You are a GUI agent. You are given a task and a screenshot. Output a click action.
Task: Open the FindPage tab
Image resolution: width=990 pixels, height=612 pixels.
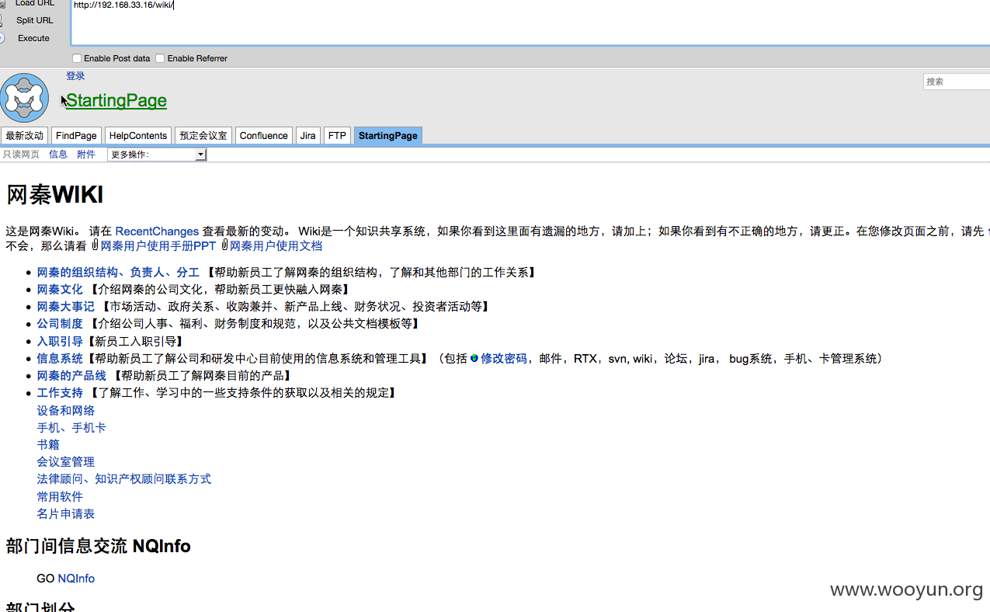click(x=76, y=135)
